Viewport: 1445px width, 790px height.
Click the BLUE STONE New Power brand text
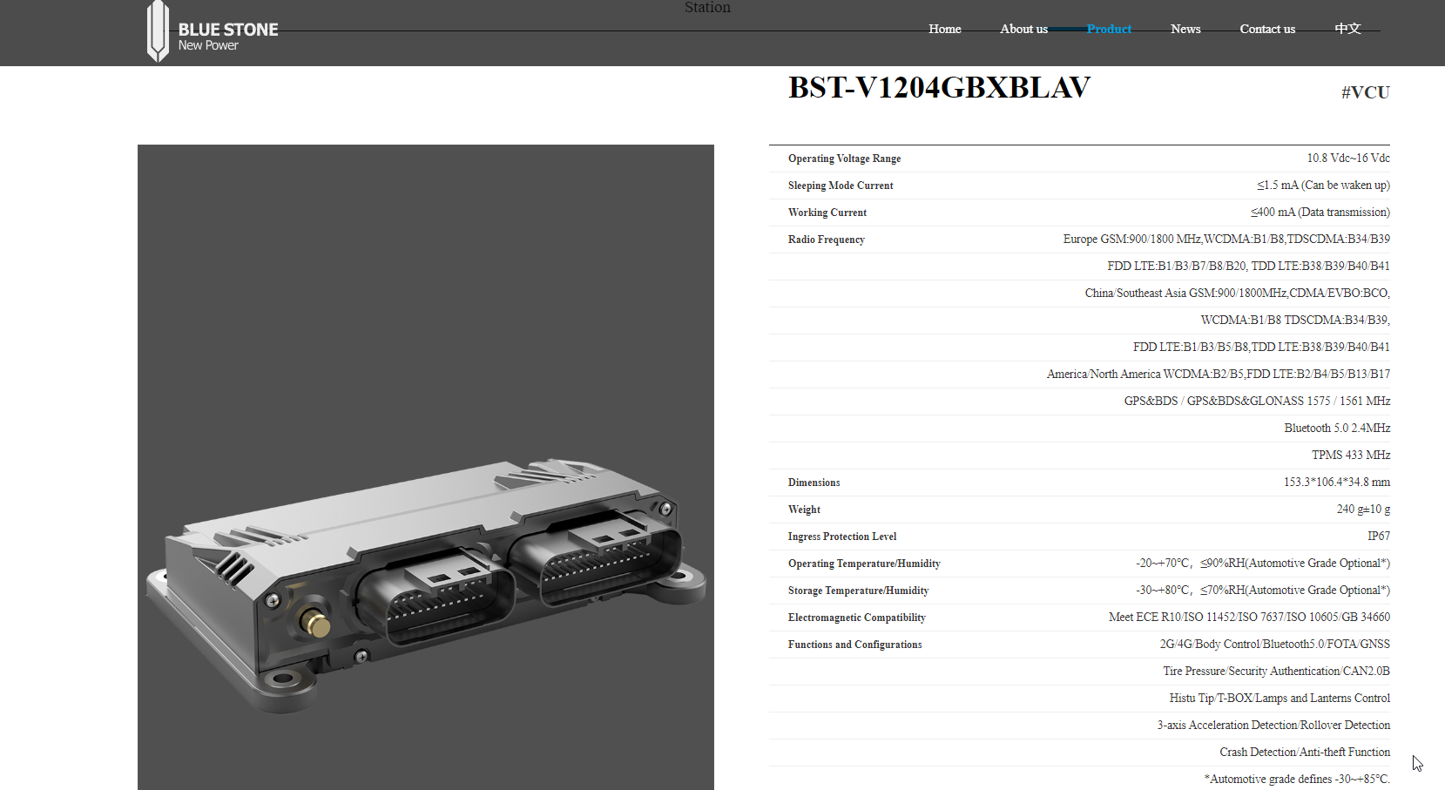click(x=227, y=37)
